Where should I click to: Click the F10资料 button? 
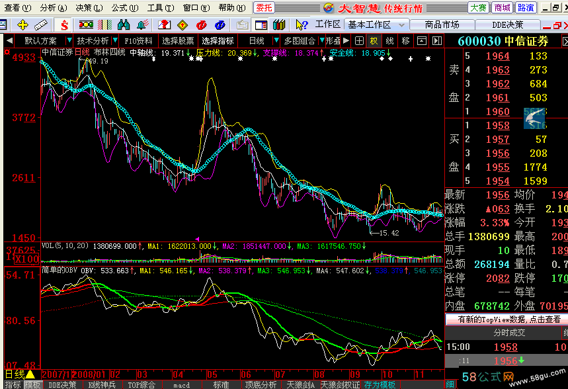click(x=138, y=41)
